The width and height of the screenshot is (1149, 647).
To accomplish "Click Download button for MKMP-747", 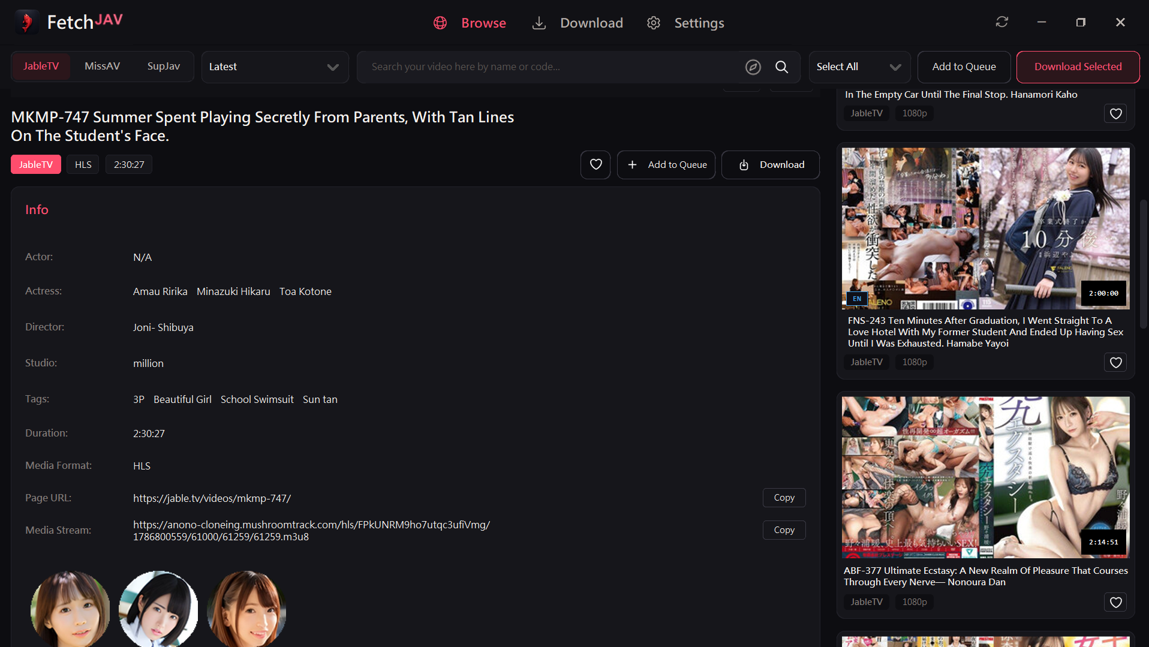I will coord(770,165).
